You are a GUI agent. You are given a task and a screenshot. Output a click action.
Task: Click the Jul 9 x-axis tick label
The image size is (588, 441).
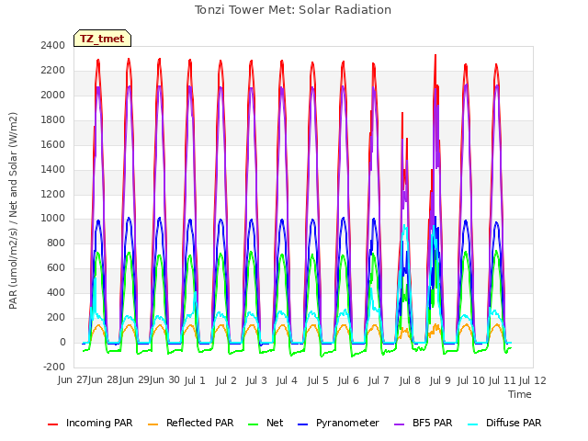coord(440,380)
